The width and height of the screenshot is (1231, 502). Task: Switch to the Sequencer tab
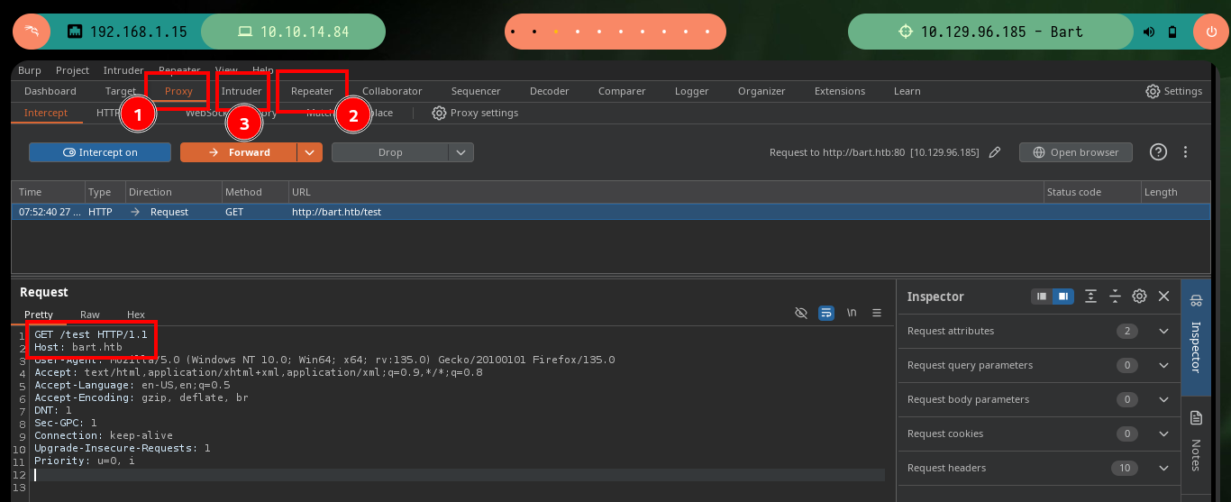click(x=476, y=91)
